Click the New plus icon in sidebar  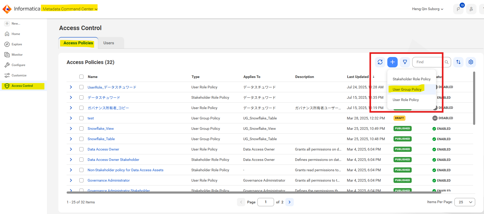coord(7,24)
